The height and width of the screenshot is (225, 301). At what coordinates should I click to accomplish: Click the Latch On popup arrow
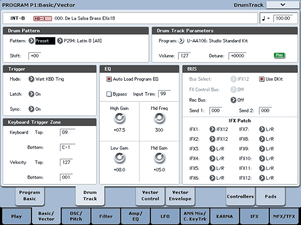[31, 93]
